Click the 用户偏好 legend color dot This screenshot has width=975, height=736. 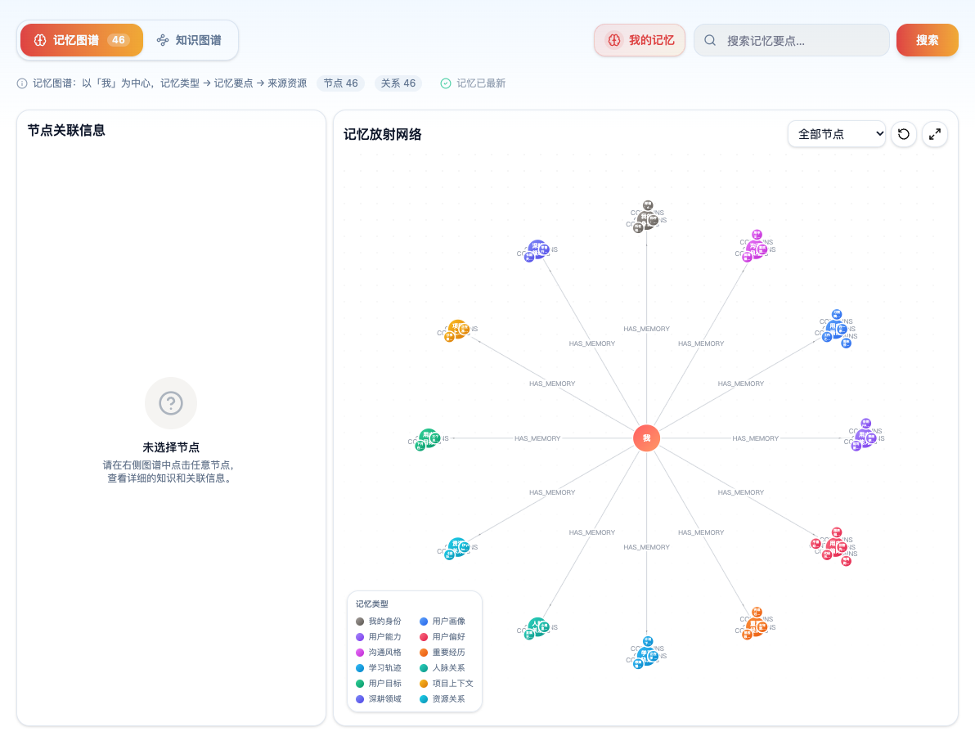click(424, 636)
